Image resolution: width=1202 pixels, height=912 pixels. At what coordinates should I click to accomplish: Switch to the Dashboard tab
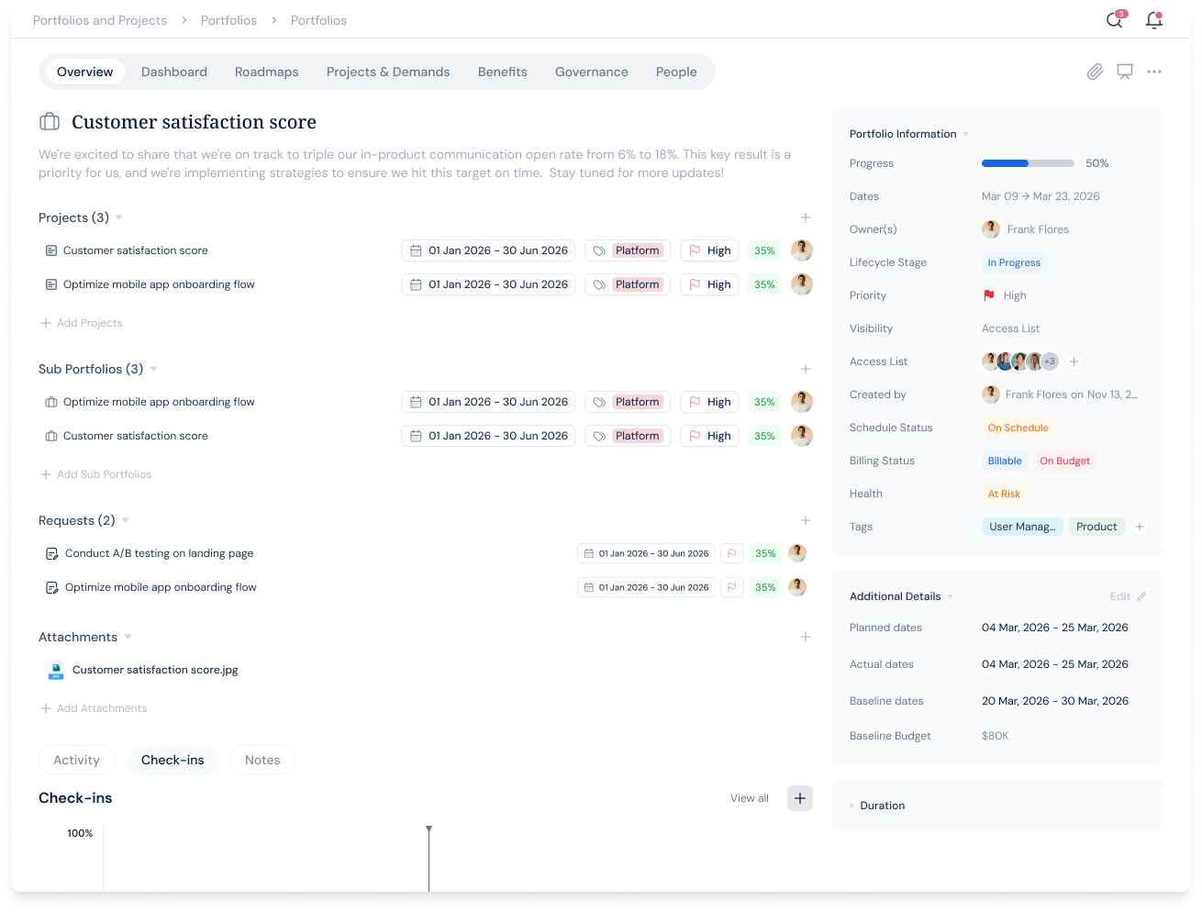click(x=174, y=72)
